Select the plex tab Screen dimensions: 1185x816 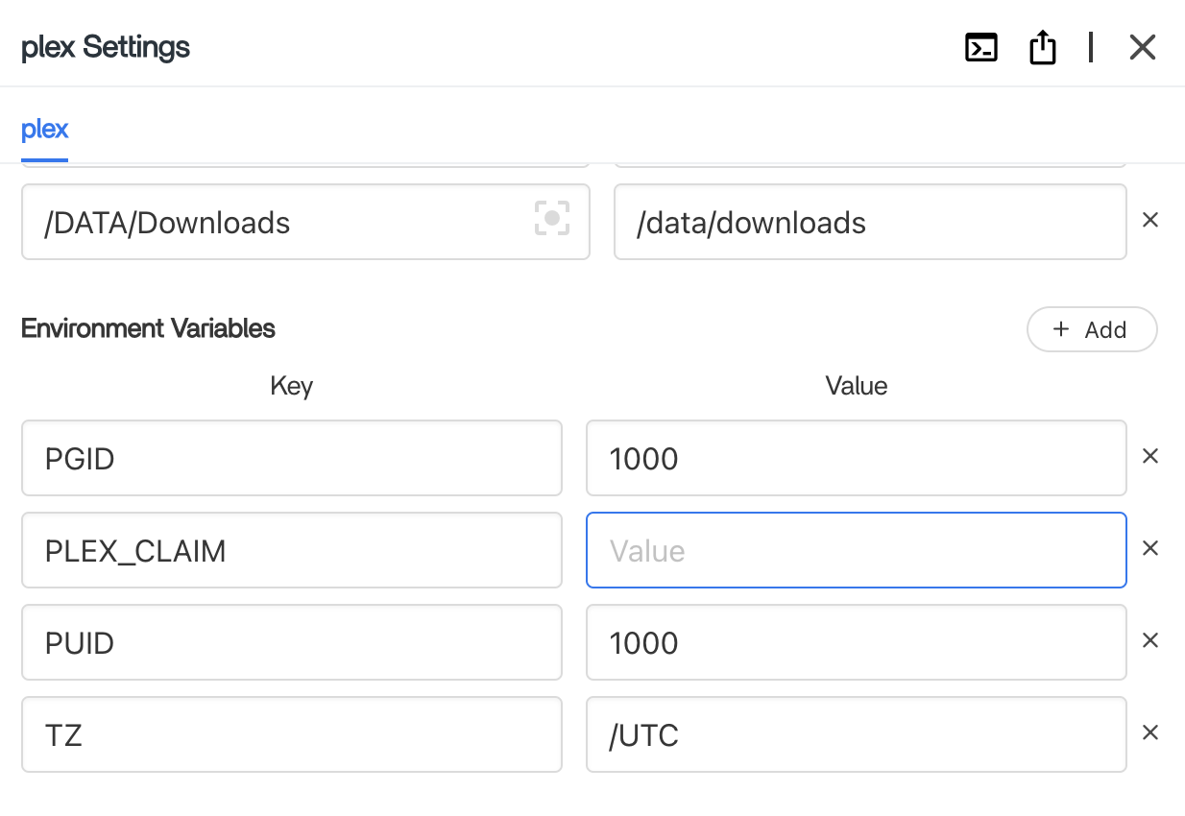coord(45,129)
